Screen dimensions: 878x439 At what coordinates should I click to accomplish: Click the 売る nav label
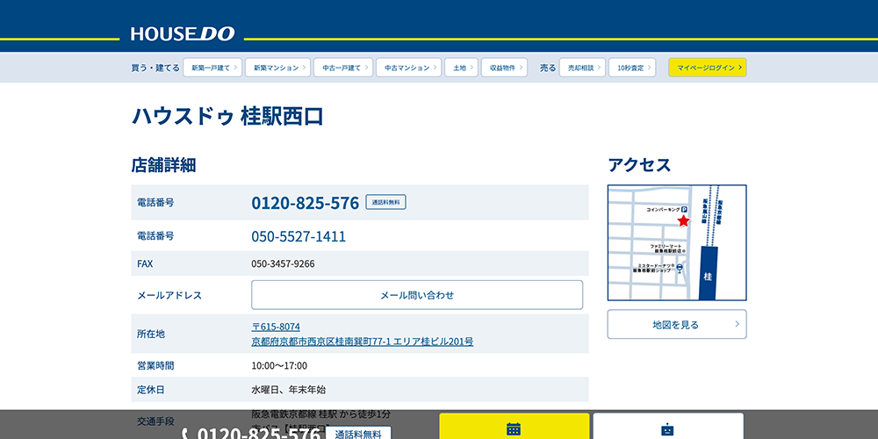point(548,68)
